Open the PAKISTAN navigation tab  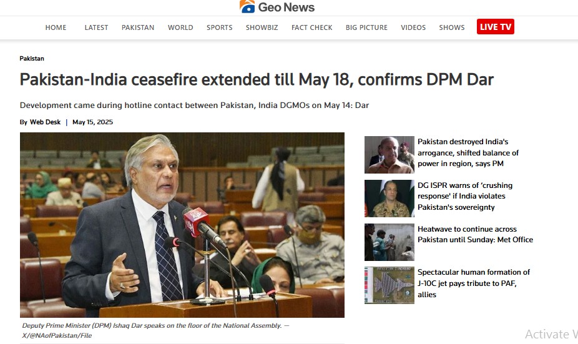[x=138, y=27]
